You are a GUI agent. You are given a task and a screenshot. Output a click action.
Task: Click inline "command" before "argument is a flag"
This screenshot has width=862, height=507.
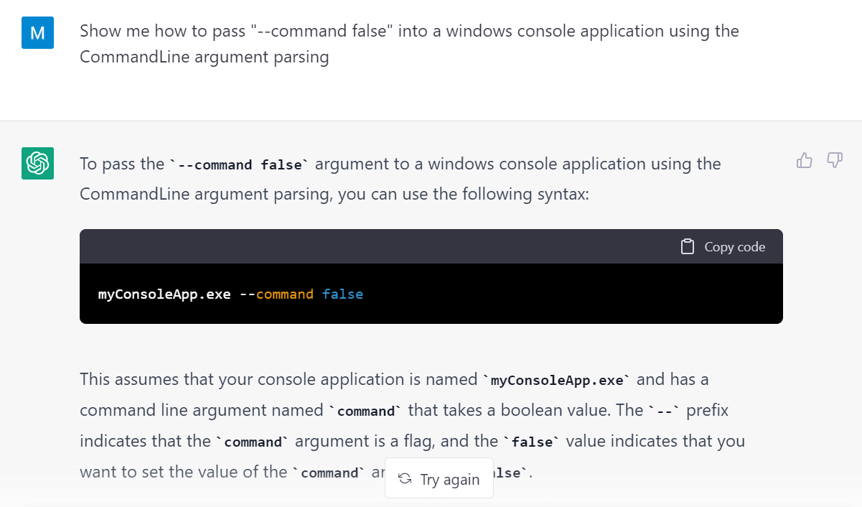point(253,442)
